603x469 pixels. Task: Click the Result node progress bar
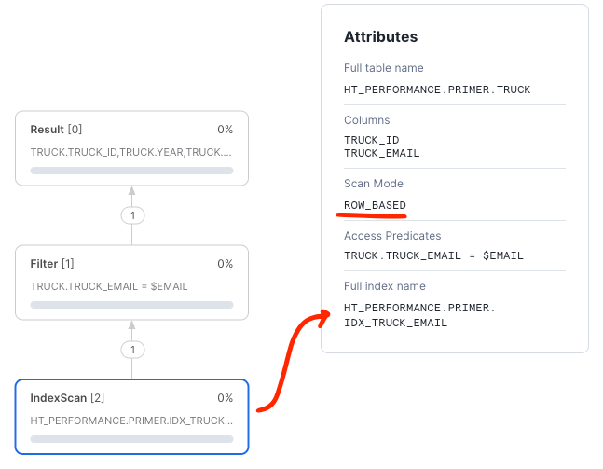[x=131, y=171]
